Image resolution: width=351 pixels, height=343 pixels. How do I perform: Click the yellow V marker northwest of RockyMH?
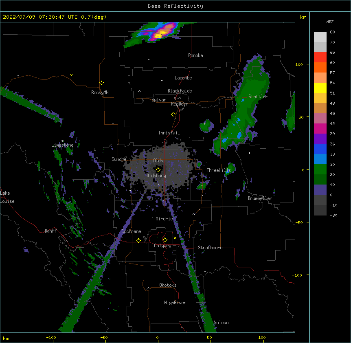click(71, 75)
